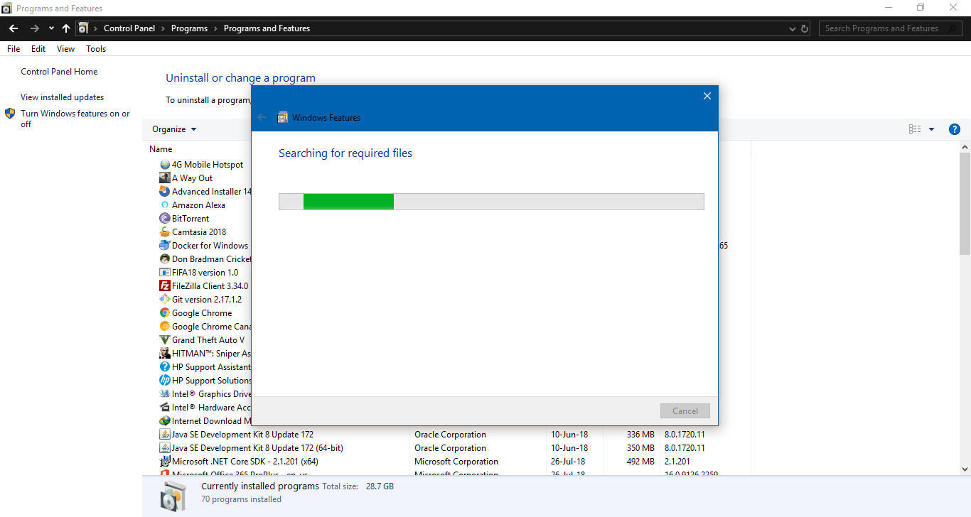Click the Advanced Installer icon in list
Viewport: 971px width, 517px height.
165,192
